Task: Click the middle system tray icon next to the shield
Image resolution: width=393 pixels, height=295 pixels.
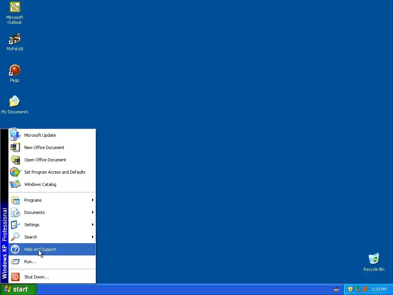Action: coord(357,289)
